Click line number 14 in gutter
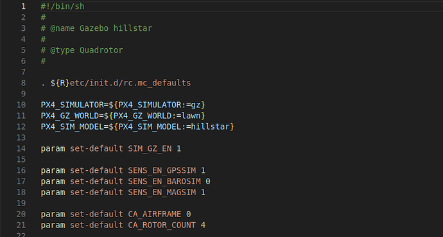The height and width of the screenshot is (237, 443). [x=21, y=148]
